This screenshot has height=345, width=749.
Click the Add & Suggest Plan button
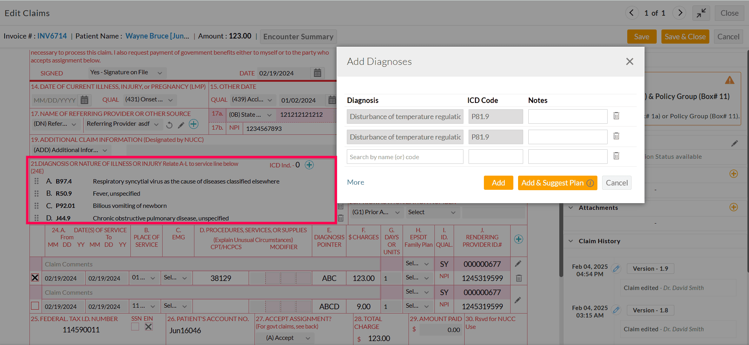point(557,183)
